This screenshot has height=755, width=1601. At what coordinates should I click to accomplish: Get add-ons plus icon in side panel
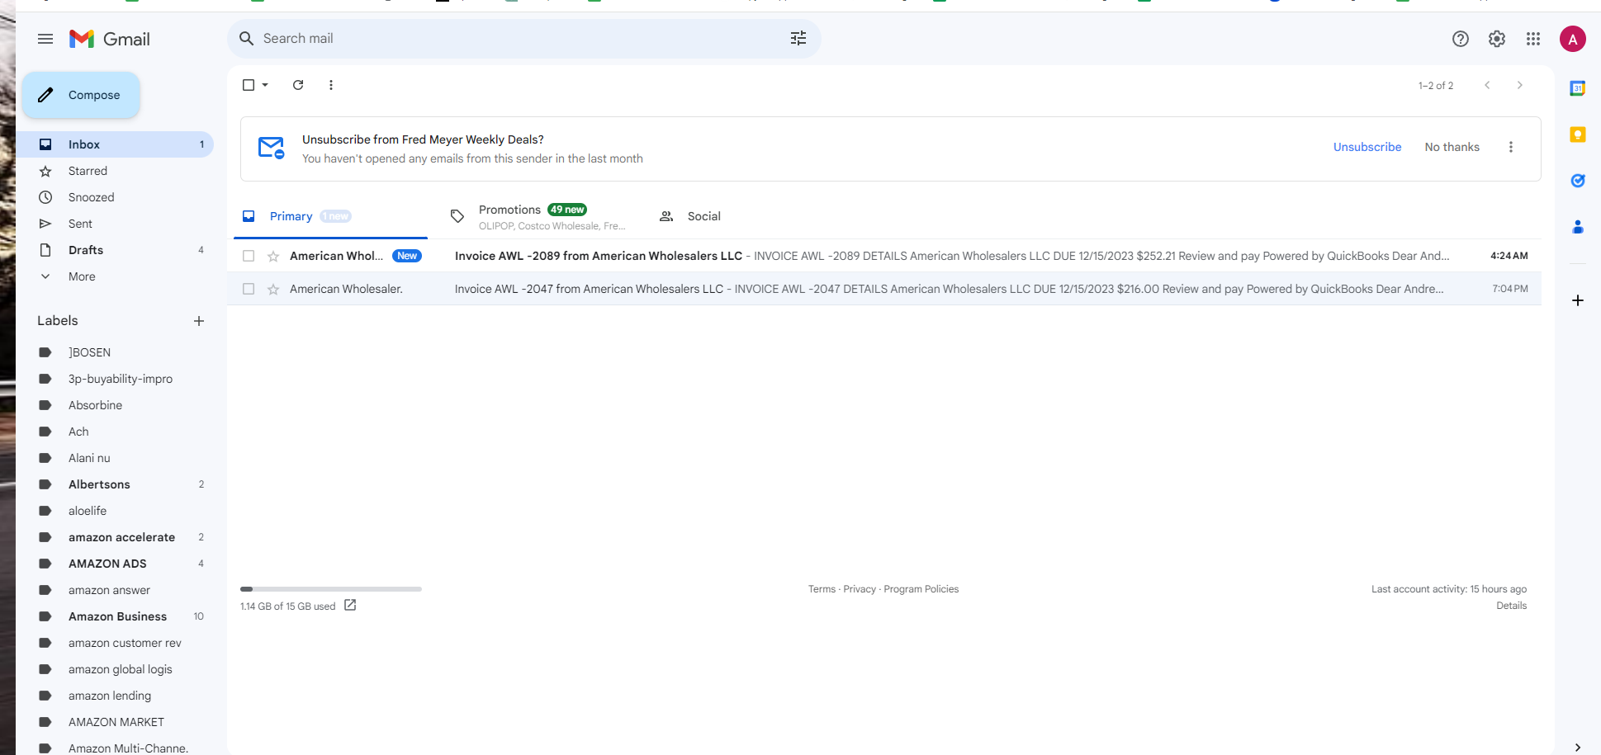(1578, 300)
